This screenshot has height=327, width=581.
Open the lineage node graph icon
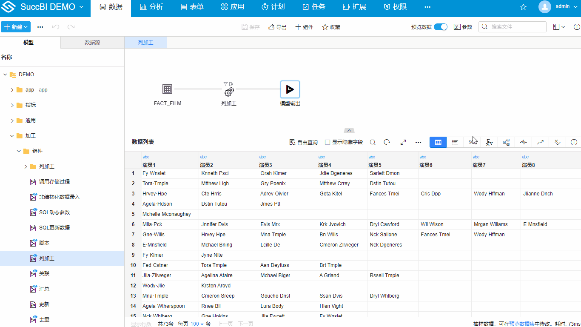coord(506,142)
